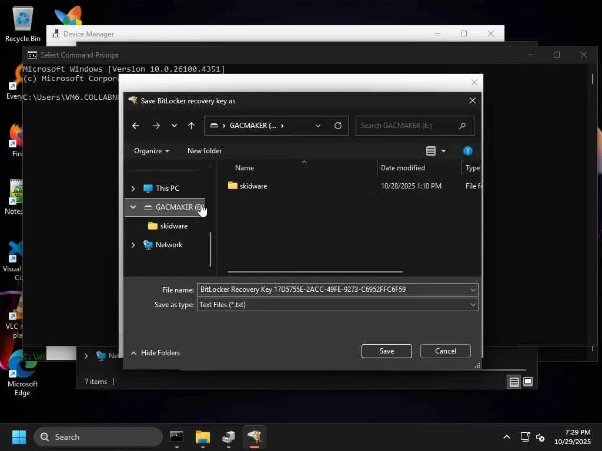Expand the This PC tree node
This screenshot has height=451, width=602.
[x=133, y=189]
